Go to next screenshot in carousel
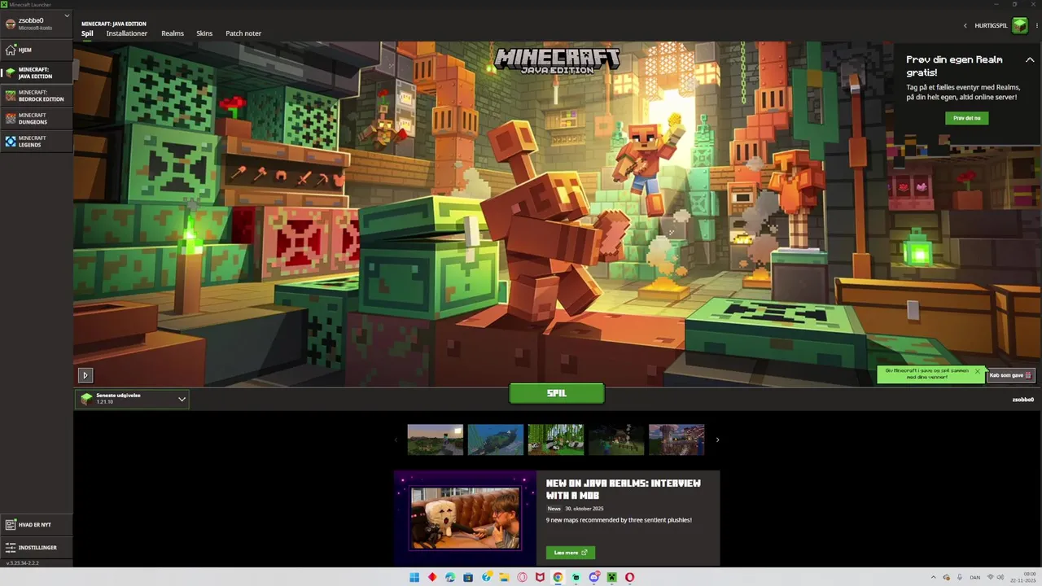This screenshot has height=586, width=1042. click(717, 439)
